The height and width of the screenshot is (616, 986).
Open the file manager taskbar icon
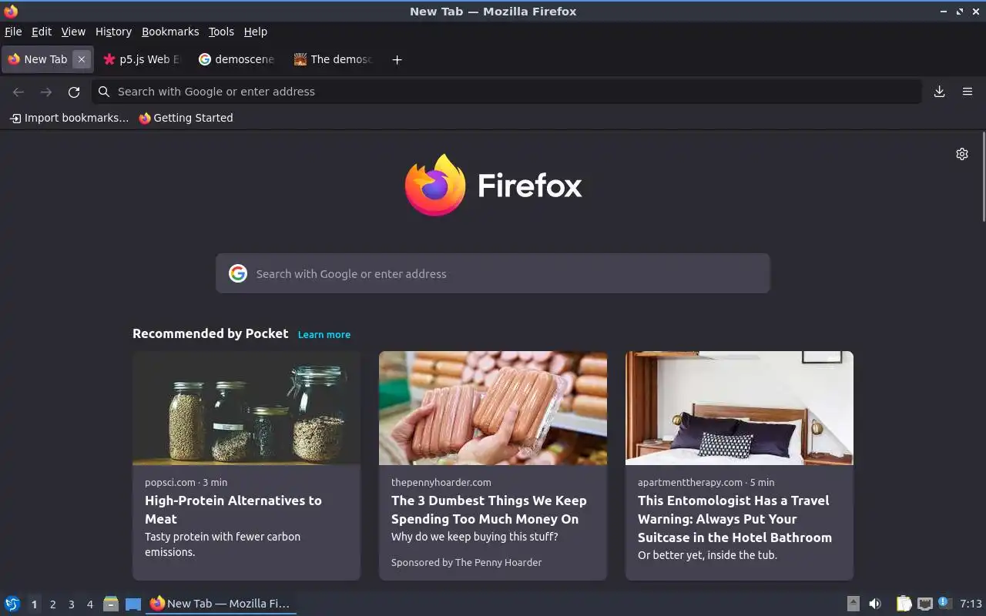tap(111, 604)
